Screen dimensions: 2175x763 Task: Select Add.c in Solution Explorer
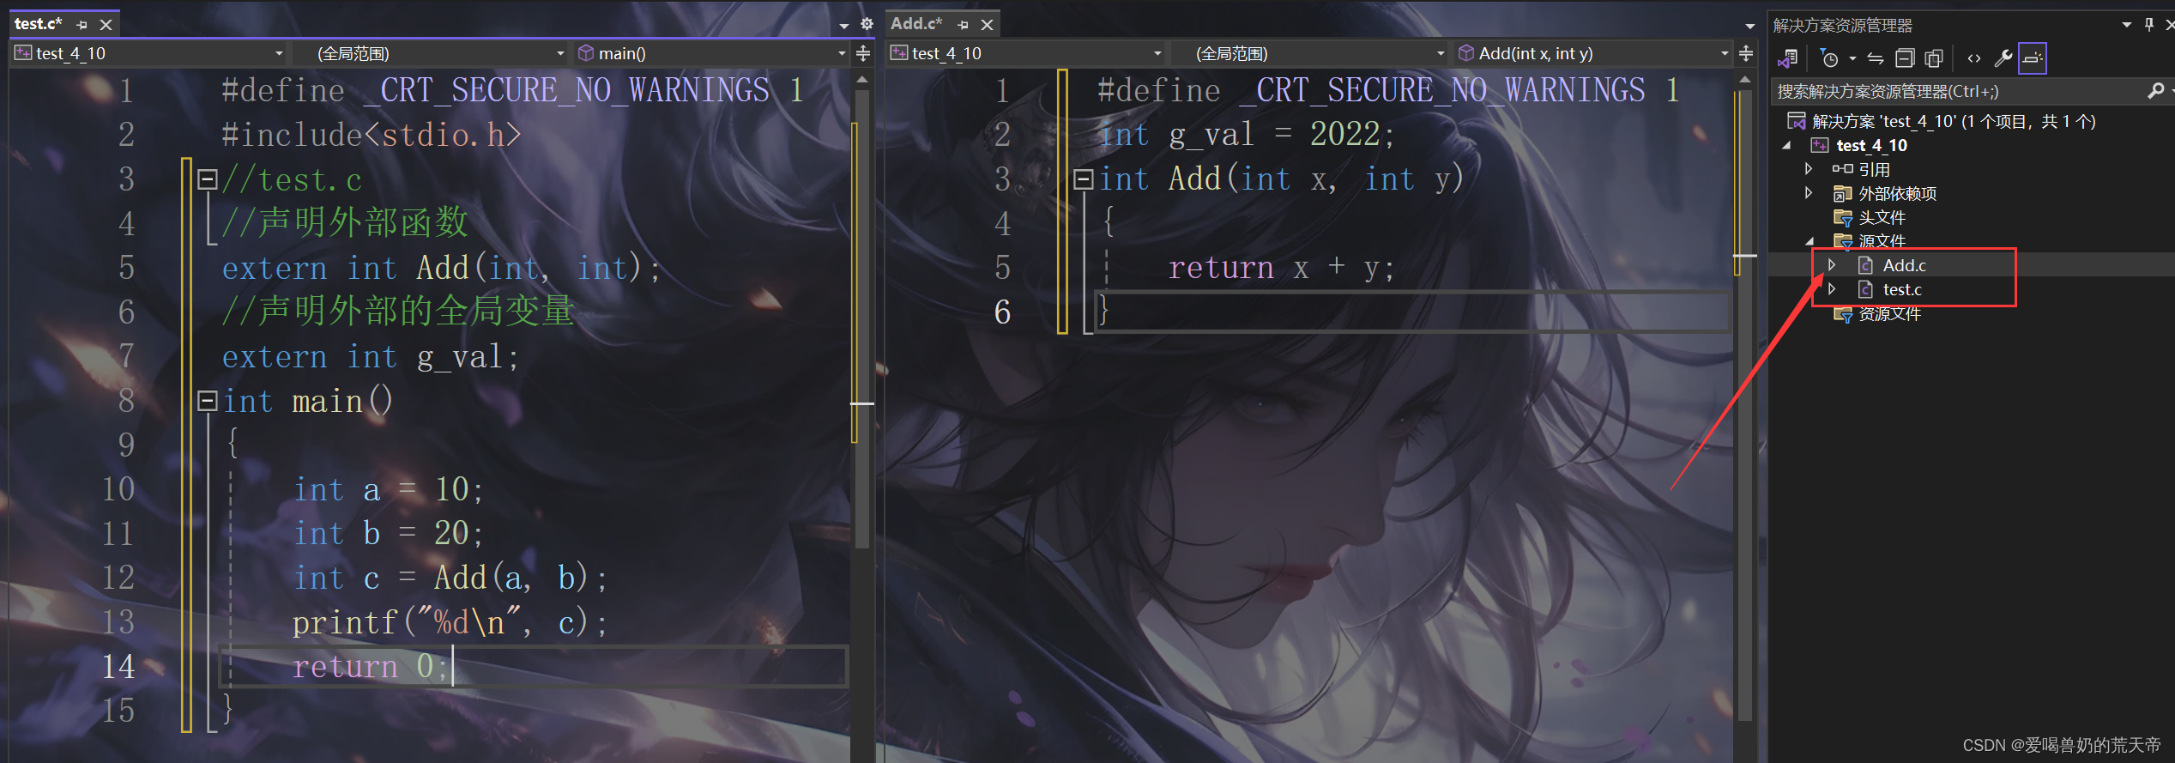tap(1893, 266)
